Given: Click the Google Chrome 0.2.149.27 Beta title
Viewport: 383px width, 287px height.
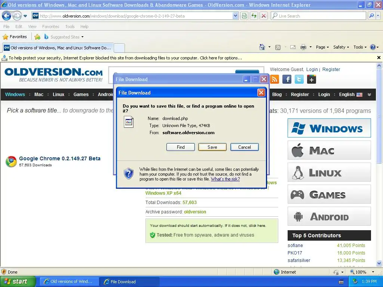Looking at the screenshot, I should point(59,158).
